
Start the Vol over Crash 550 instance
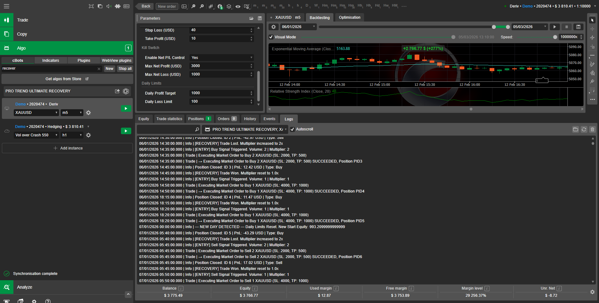[x=126, y=131]
